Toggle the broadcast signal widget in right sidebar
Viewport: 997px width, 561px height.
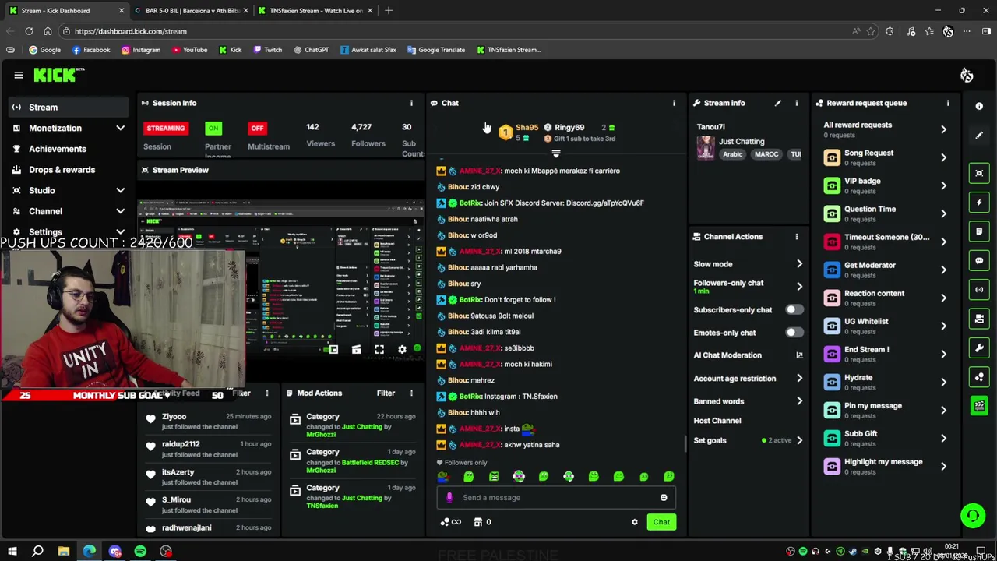979,289
